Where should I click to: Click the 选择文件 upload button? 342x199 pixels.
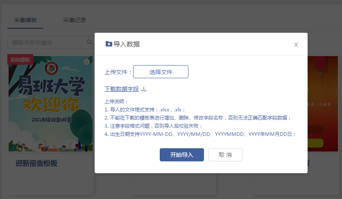[x=161, y=72]
